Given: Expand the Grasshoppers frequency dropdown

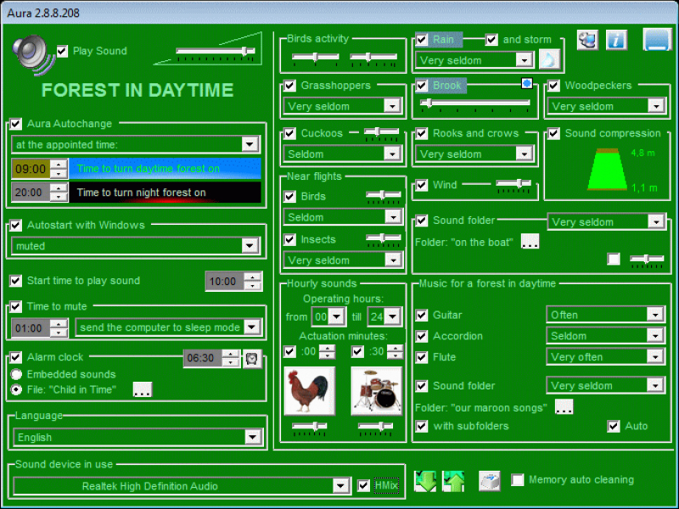Looking at the screenshot, I should point(391,106).
